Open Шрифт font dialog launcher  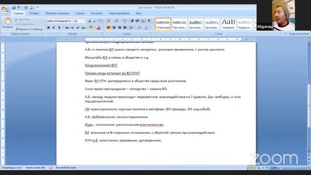103,34
